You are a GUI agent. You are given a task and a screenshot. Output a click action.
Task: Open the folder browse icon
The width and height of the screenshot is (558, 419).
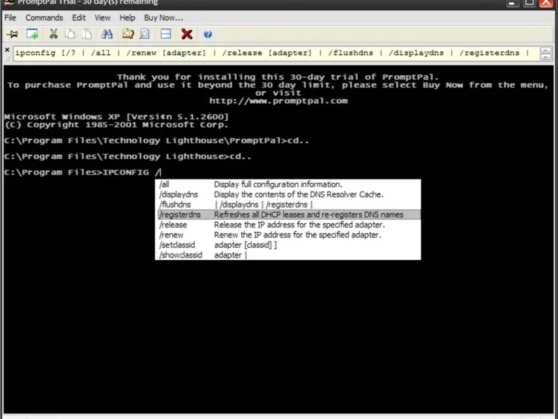(x=128, y=34)
